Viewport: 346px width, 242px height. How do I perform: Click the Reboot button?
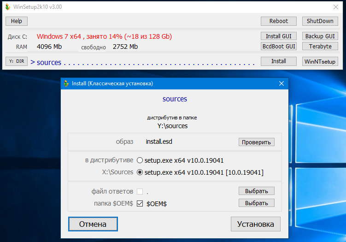pyautogui.click(x=278, y=21)
